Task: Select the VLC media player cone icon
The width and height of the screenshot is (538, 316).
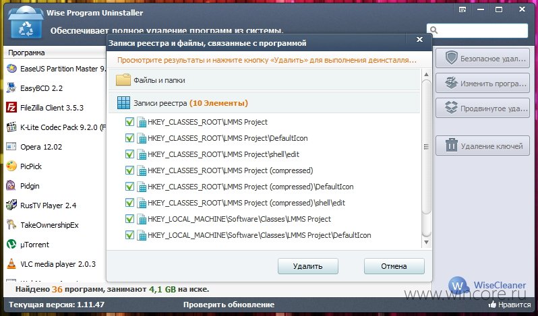Action: tap(11, 264)
